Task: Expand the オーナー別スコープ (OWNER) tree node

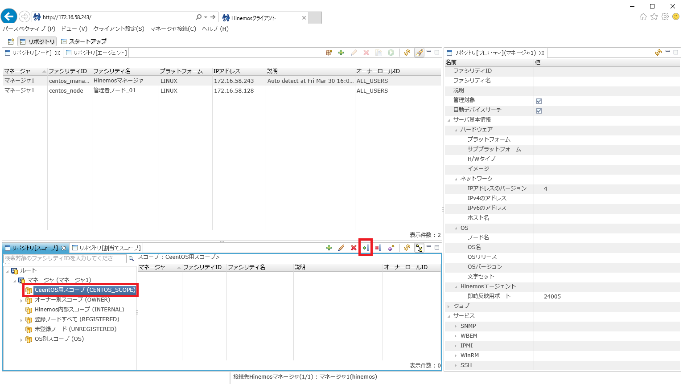Action: tap(21, 300)
